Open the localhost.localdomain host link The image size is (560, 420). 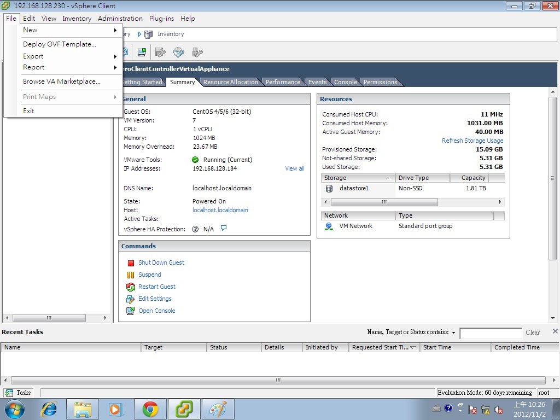click(220, 210)
